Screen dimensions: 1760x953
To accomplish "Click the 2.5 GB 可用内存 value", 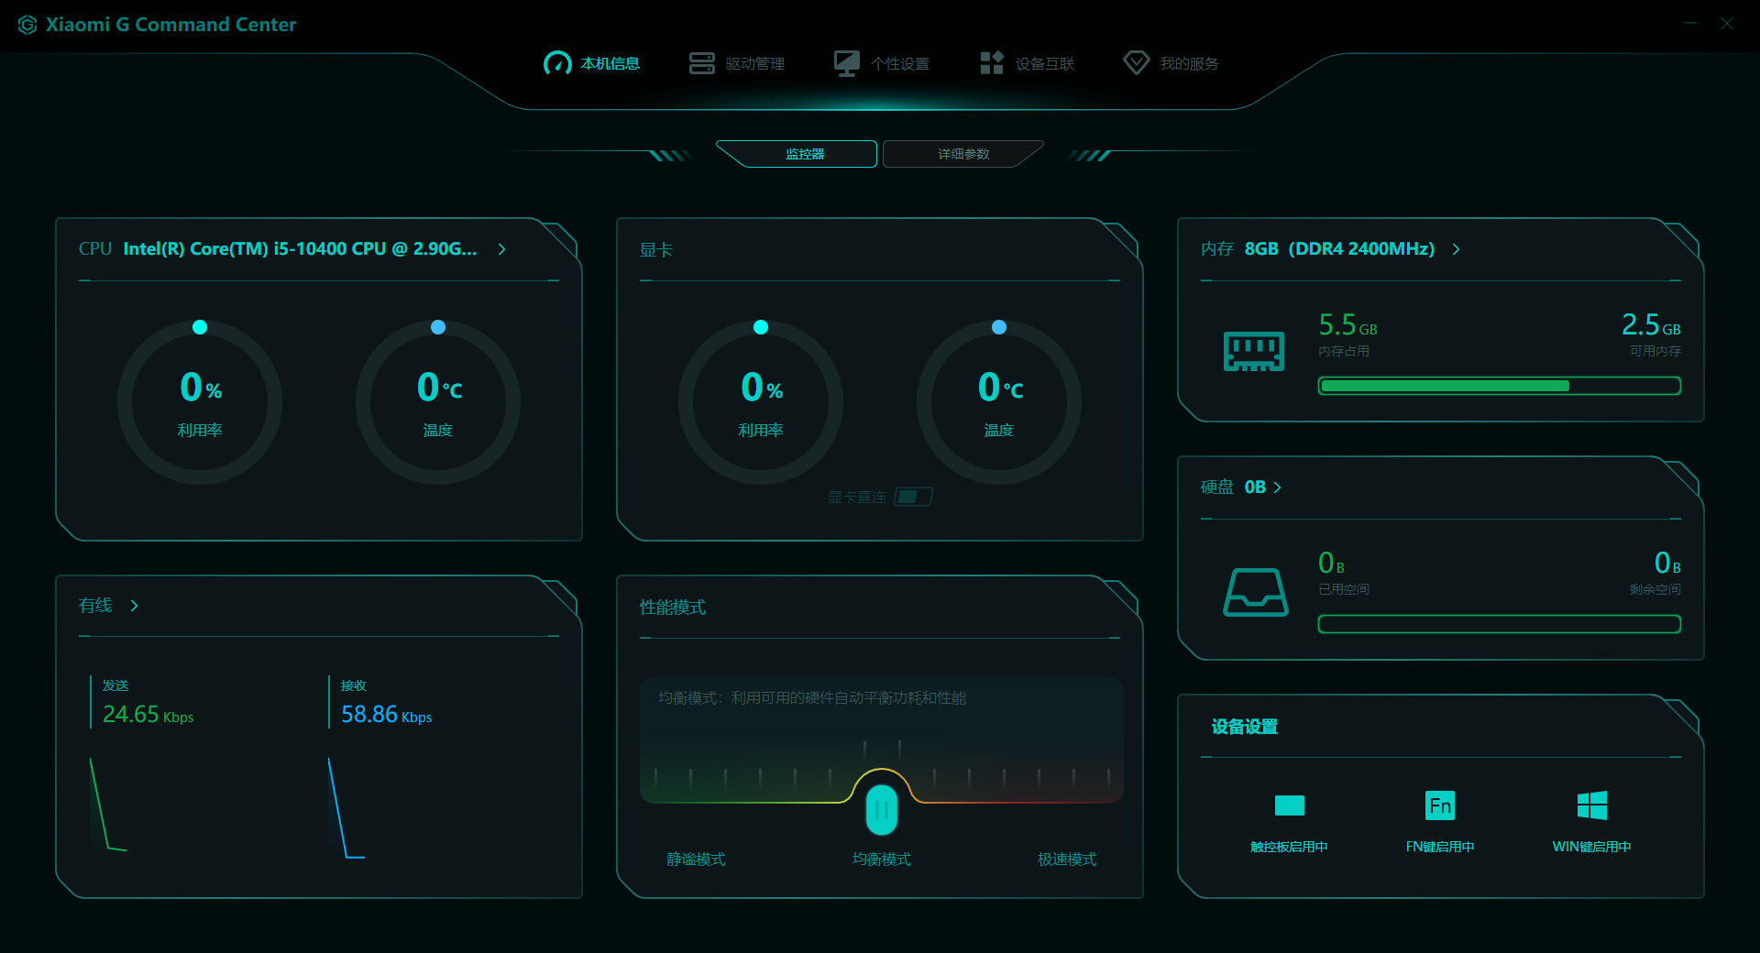I will pyautogui.click(x=1651, y=325).
